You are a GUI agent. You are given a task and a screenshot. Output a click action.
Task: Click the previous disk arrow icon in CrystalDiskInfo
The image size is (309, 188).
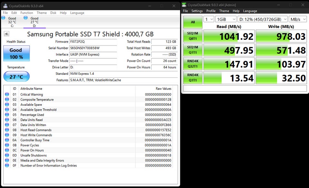coord(6,34)
